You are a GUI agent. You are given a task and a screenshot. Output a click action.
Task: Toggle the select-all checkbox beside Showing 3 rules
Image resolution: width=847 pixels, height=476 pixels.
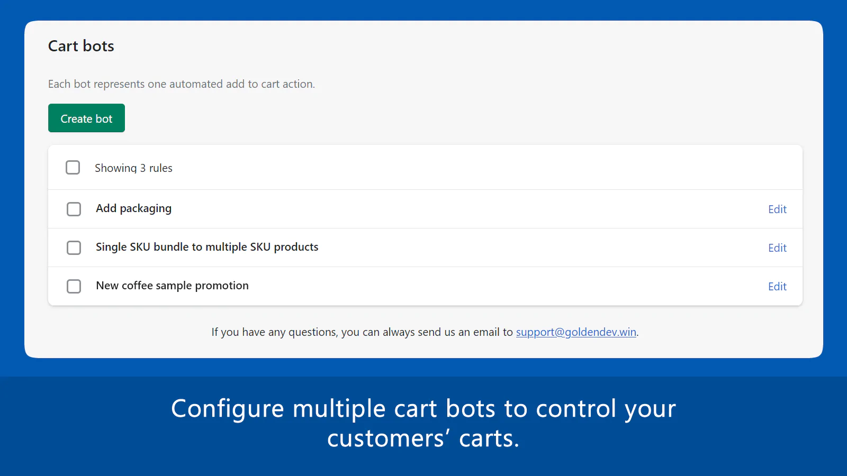73,168
